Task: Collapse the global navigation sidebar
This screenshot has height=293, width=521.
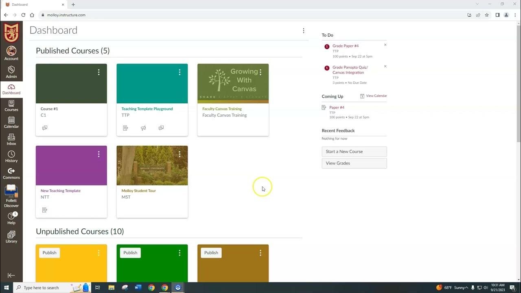Action: (x=11, y=276)
